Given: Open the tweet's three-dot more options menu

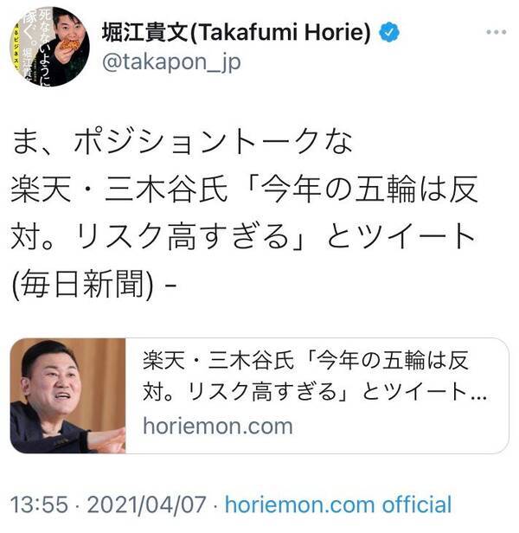Looking at the screenshot, I should (x=496, y=32).
